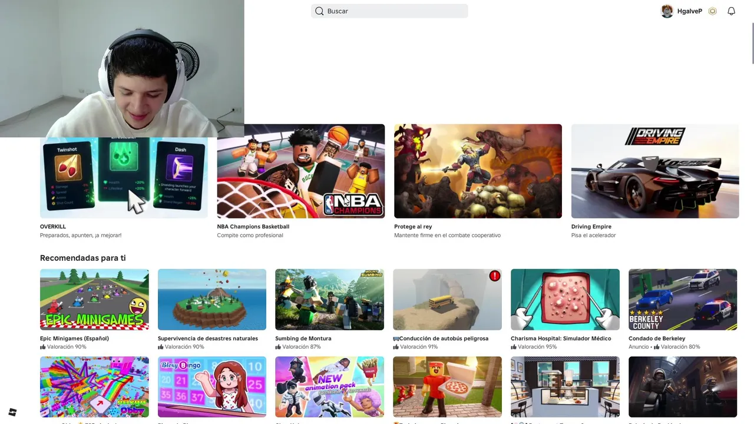Open the Supervivencia de desastres naturales thumbnail
This screenshot has width=754, height=424.
click(x=212, y=300)
